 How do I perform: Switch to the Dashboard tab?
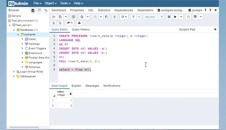[x=59, y=10]
